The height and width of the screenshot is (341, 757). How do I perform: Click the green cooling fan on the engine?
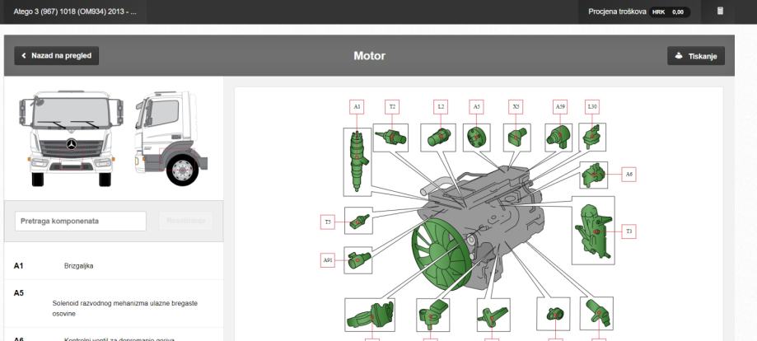(x=441, y=254)
